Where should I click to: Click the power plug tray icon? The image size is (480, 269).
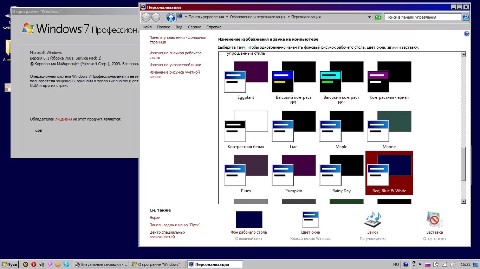436,264
